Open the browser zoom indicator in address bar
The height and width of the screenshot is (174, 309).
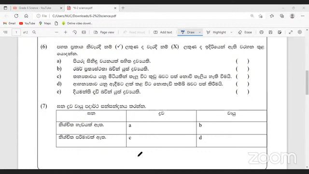click(252, 16)
